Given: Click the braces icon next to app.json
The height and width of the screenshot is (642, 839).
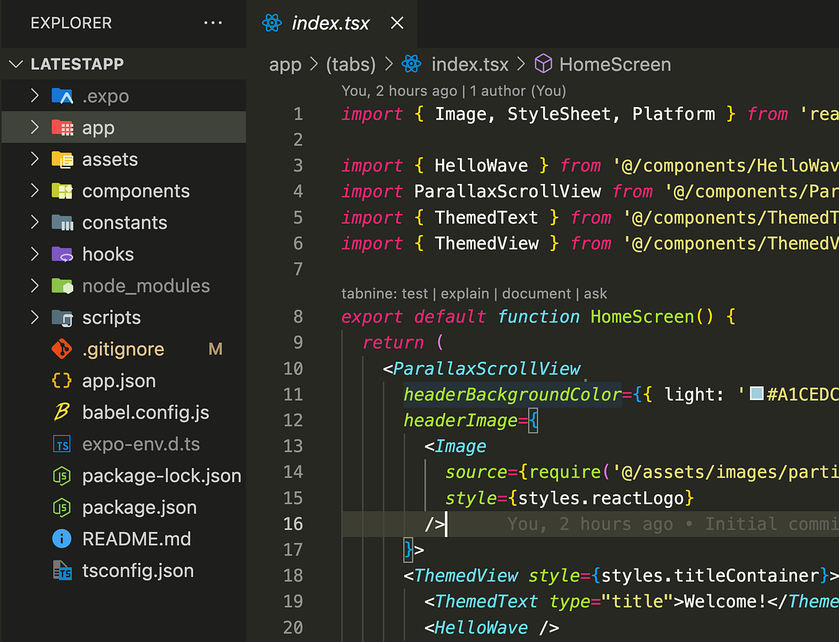Looking at the screenshot, I should tap(62, 380).
